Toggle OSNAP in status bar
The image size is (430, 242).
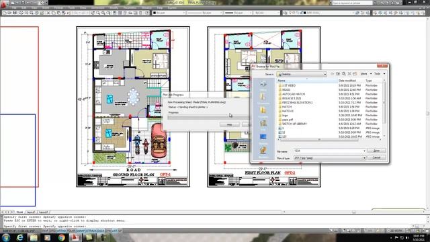point(81,231)
